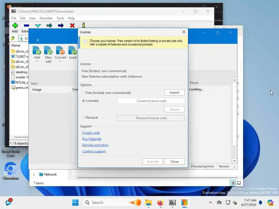The image size is (279, 209).
Task: Click the 7-Zip Copy arrow icon
Action: pyautogui.click(x=49, y=26)
